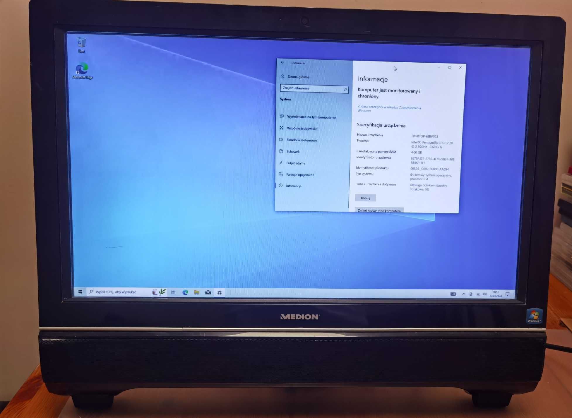Open Wyświetlanie na tym komputerze
This screenshot has width=572, height=418.
click(311, 117)
